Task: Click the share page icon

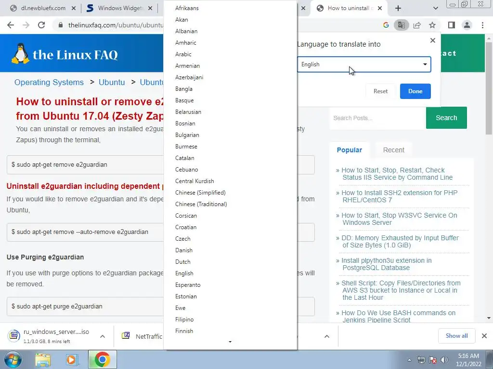Action: pyautogui.click(x=417, y=25)
